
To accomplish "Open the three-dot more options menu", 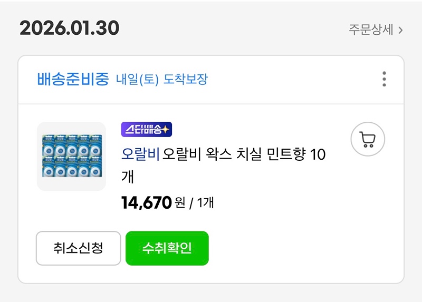I will 384,79.
